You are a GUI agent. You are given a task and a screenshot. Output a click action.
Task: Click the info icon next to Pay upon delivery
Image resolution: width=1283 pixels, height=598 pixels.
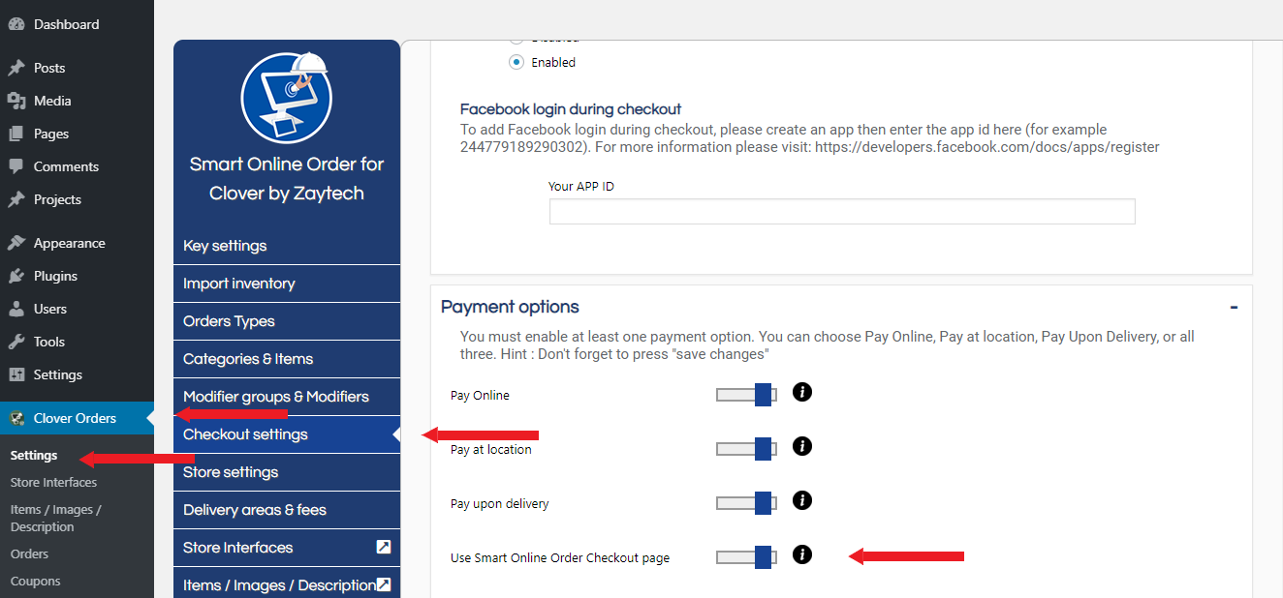coord(802,500)
